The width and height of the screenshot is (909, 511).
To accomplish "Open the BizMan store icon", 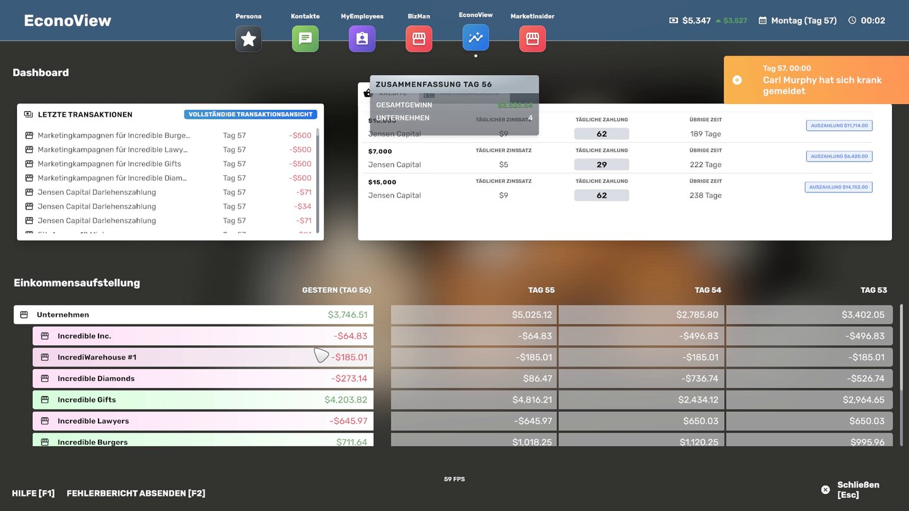I will point(419,39).
